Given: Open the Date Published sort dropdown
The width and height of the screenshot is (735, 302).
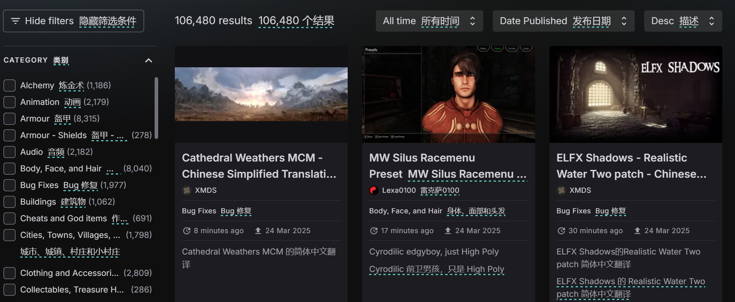Looking at the screenshot, I should click(563, 21).
